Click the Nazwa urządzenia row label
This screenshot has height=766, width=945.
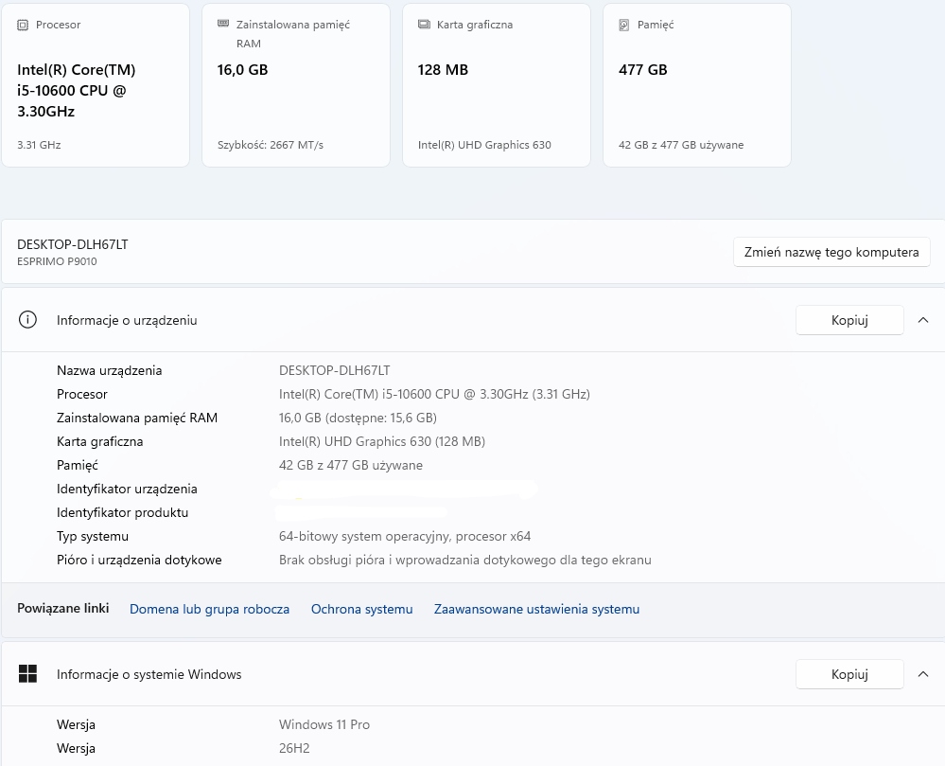109,370
